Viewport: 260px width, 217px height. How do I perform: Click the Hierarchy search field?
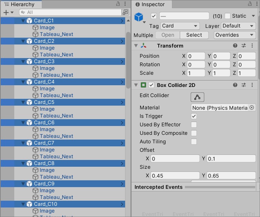[70, 12]
